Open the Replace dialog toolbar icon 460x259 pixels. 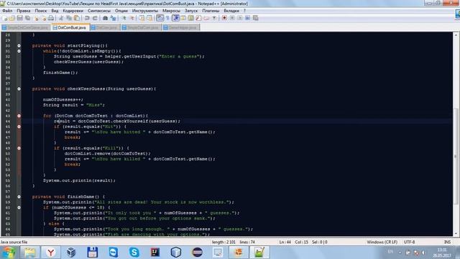click(x=114, y=18)
